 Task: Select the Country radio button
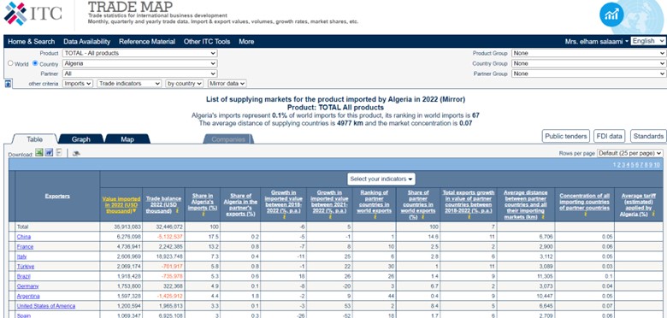pyautogui.click(x=35, y=63)
